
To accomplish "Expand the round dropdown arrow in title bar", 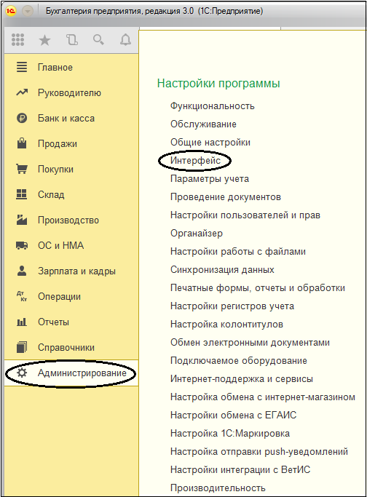I will tap(28, 11).
